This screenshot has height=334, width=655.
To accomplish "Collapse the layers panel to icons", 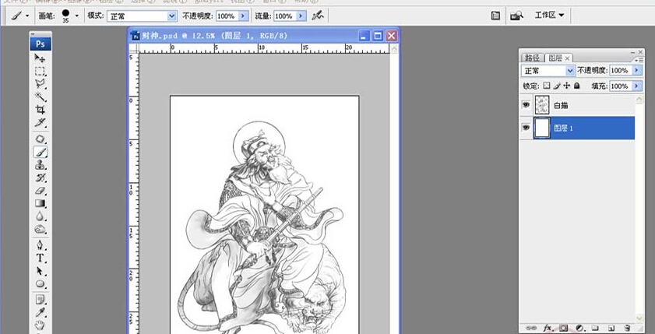I will (x=632, y=51).
